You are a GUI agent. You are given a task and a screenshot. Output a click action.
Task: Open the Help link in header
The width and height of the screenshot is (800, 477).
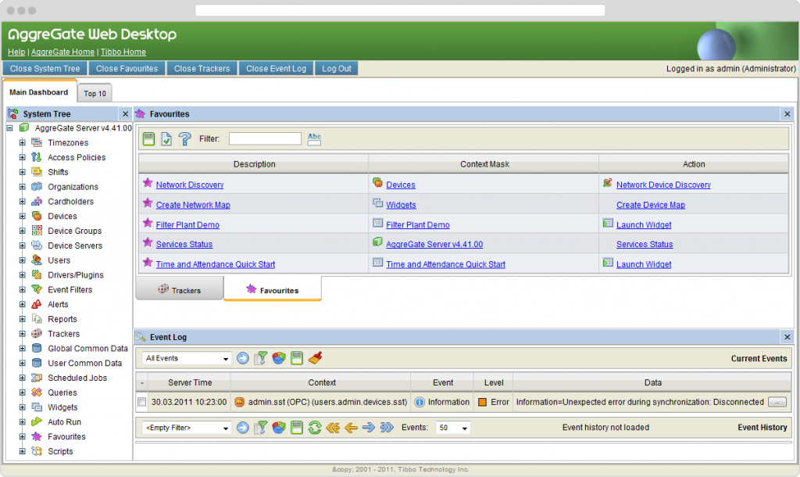pyautogui.click(x=16, y=52)
